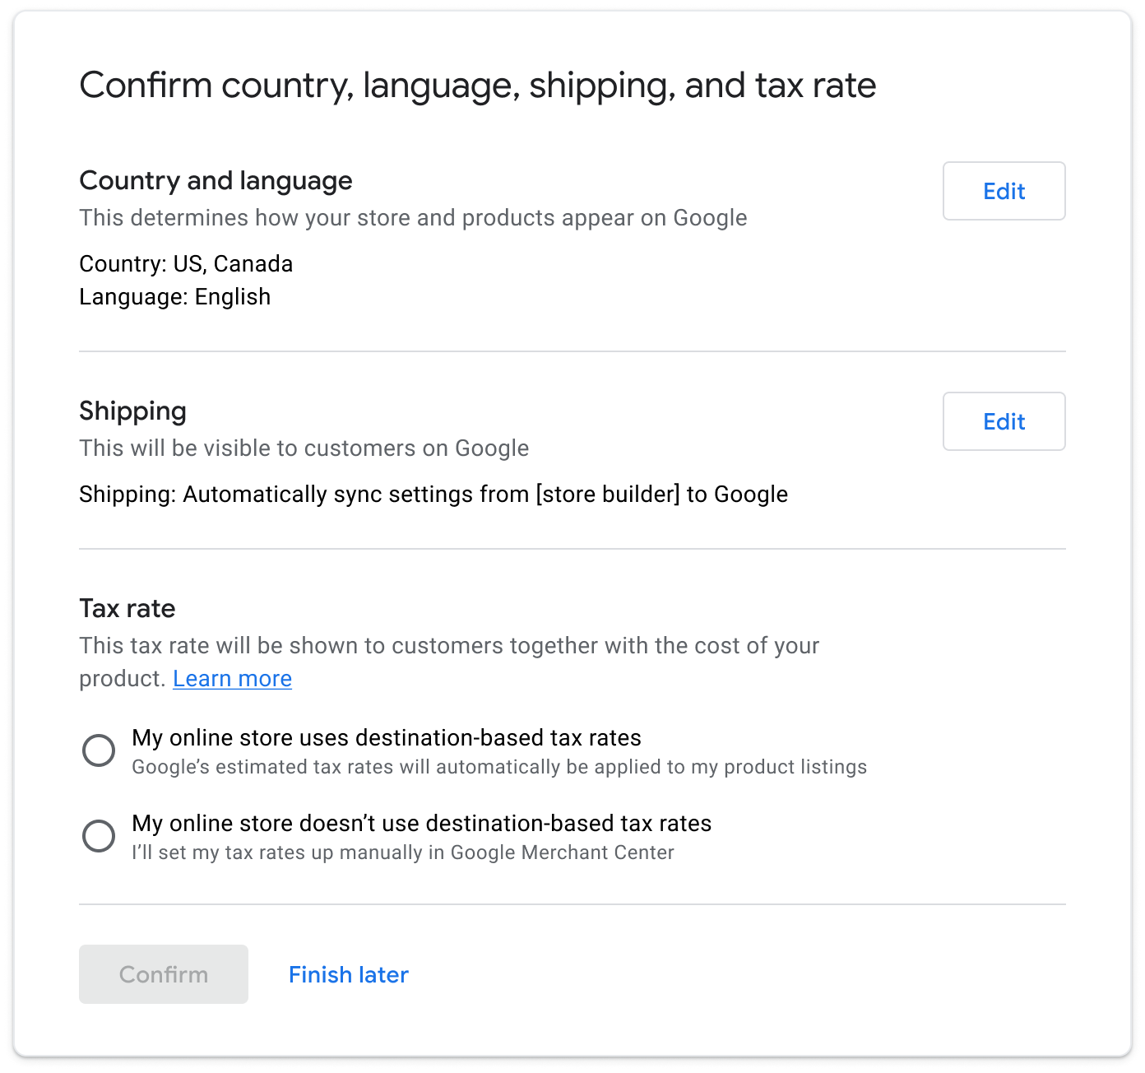Open the Learn more tax rate link

232,679
